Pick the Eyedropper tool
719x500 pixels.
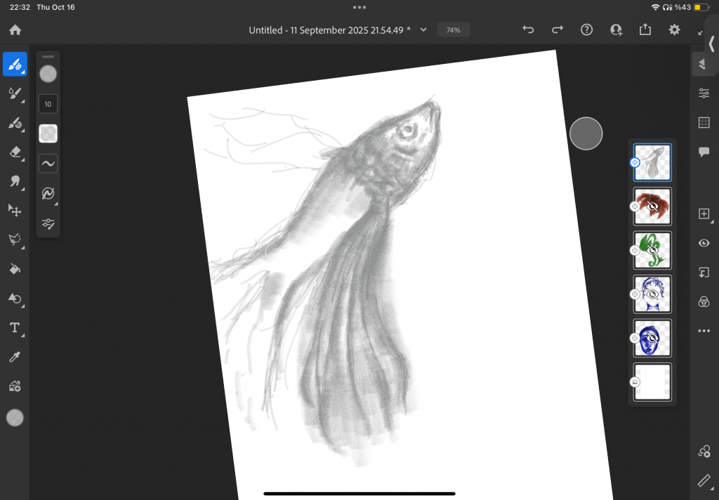(x=15, y=357)
